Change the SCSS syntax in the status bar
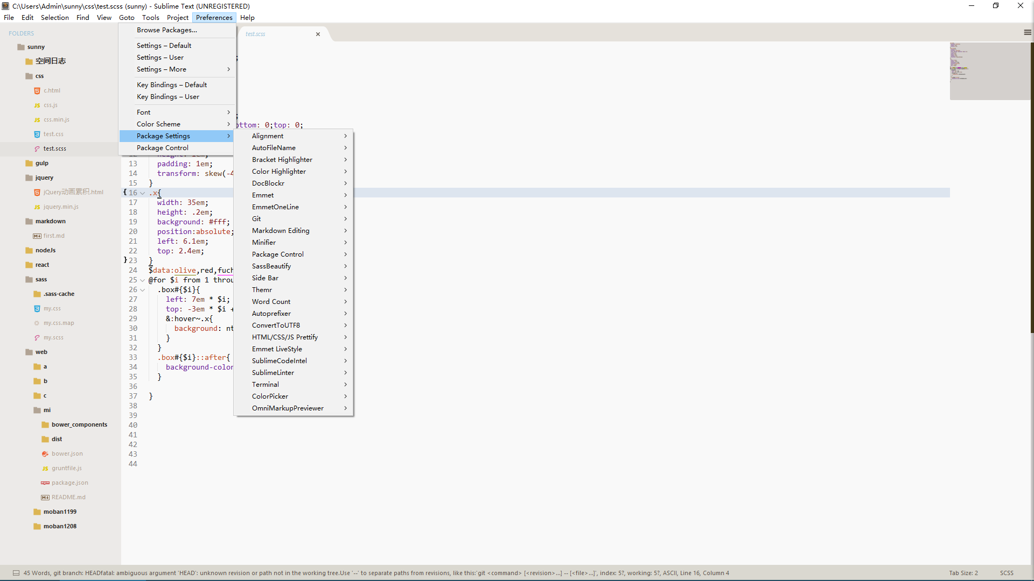Image resolution: width=1034 pixels, height=581 pixels. [x=1006, y=573]
